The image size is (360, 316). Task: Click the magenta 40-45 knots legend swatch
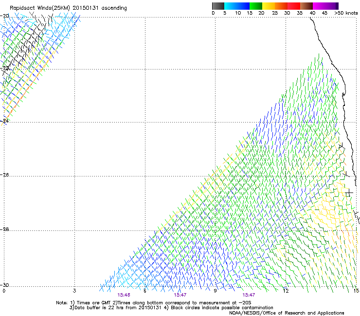(319, 6)
